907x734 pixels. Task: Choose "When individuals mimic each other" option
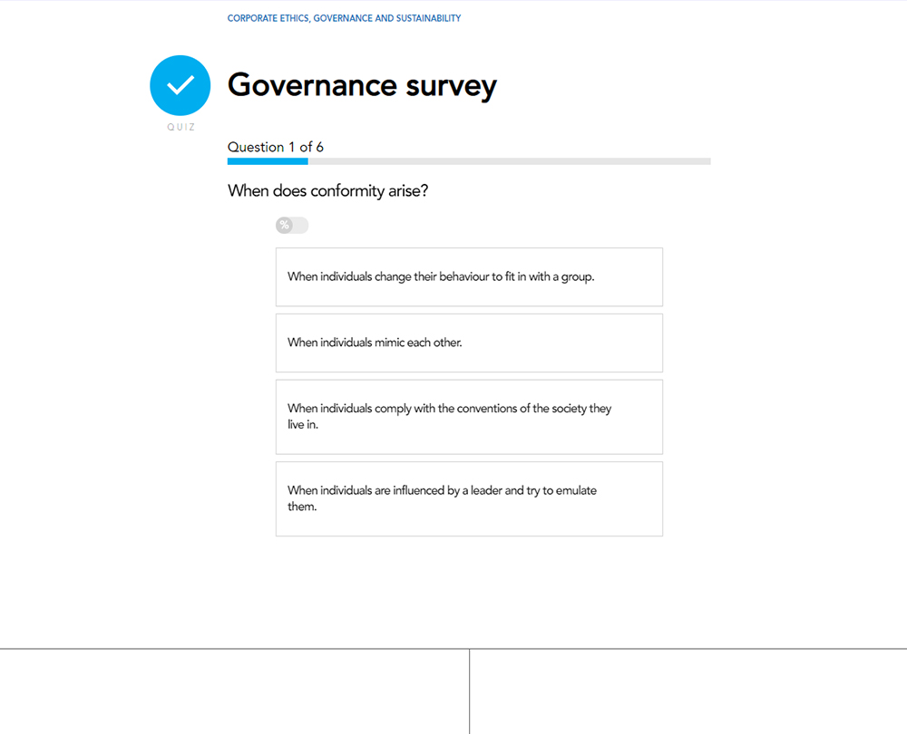pos(469,343)
